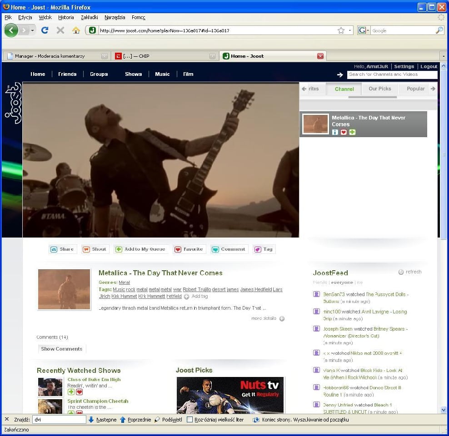Switch to the 'Our Picks' tab
The image size is (449, 436).
pyautogui.click(x=379, y=89)
